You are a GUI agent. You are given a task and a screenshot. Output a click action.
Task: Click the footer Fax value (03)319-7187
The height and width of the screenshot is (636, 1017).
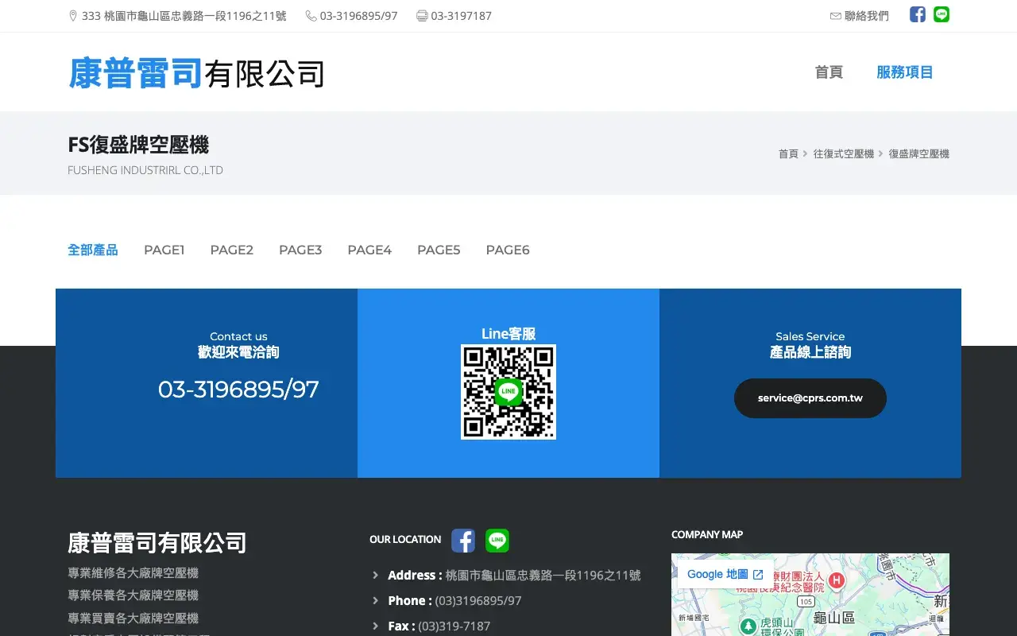(454, 626)
